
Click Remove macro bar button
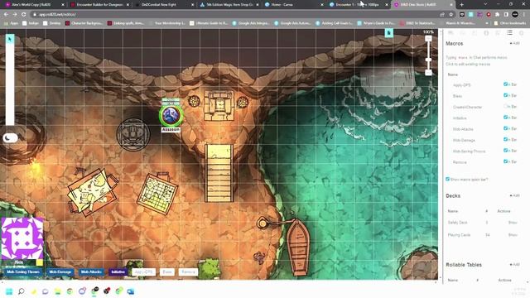(188, 272)
